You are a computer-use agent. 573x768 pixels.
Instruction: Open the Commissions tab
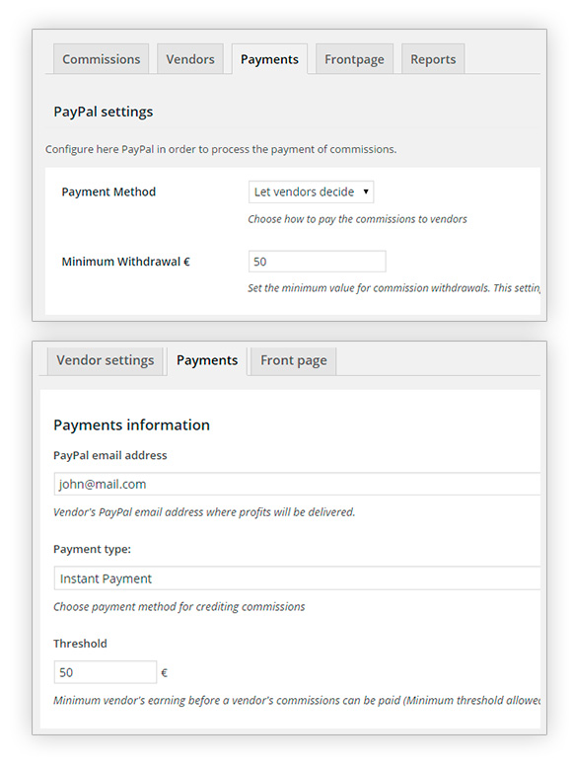click(101, 59)
